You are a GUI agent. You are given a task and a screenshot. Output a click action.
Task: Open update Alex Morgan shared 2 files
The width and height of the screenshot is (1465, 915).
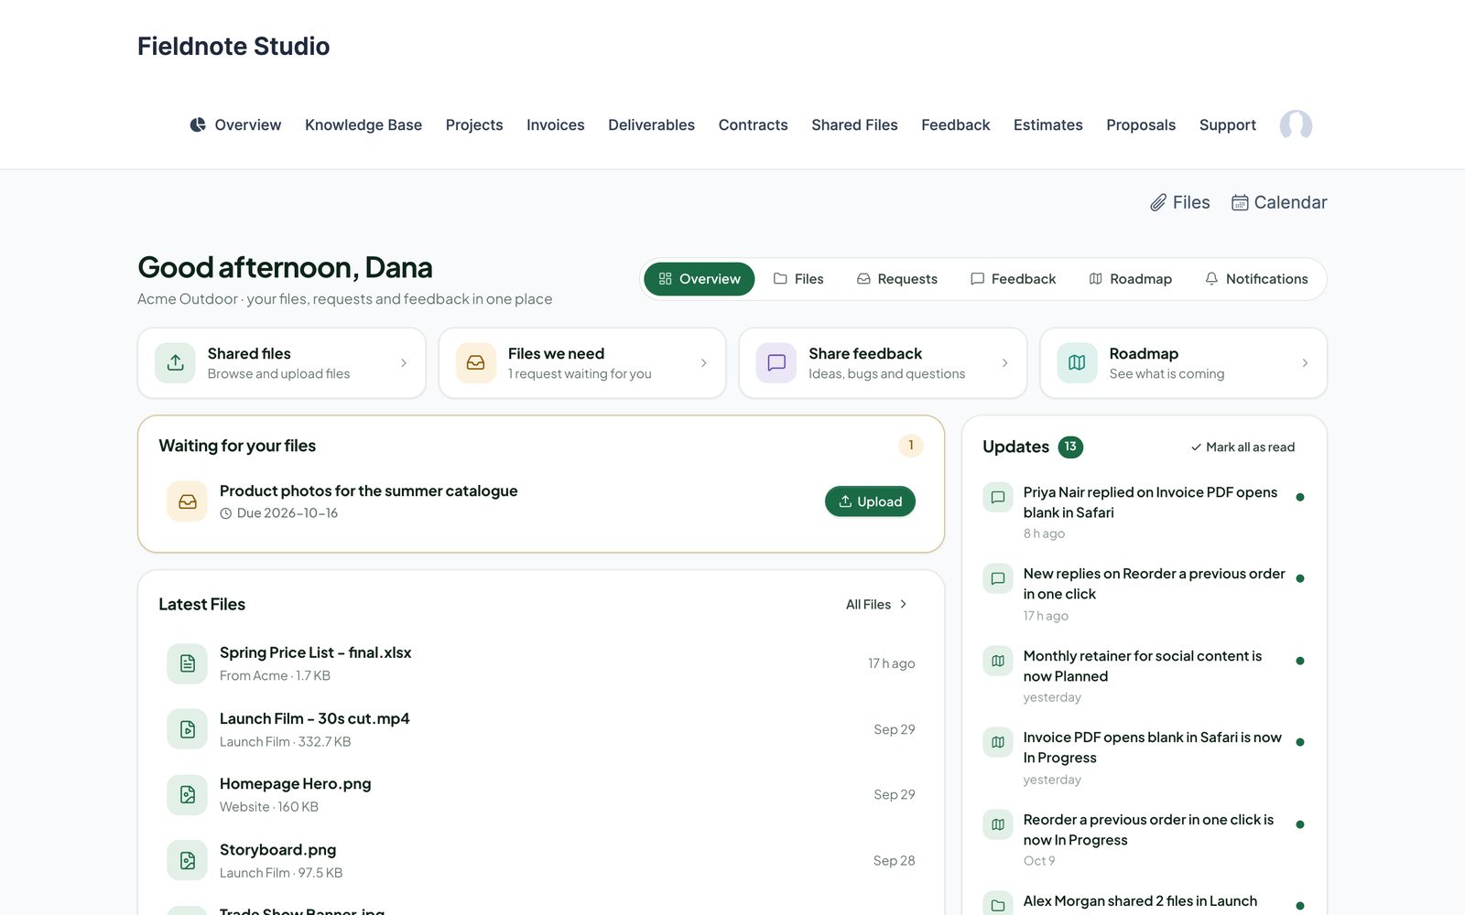tap(1145, 902)
